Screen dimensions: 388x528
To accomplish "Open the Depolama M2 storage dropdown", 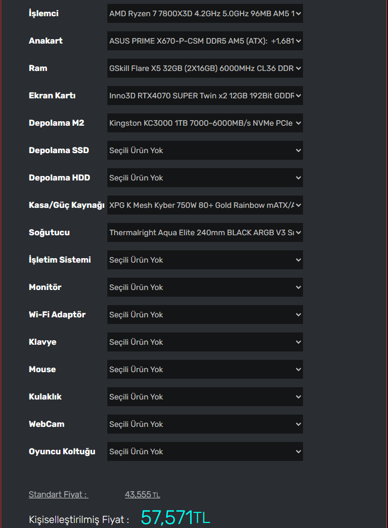I will point(205,123).
